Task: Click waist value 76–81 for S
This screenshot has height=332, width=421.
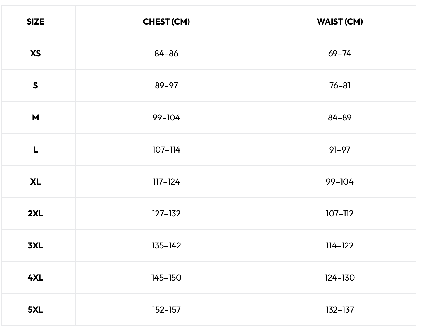Action: point(340,85)
